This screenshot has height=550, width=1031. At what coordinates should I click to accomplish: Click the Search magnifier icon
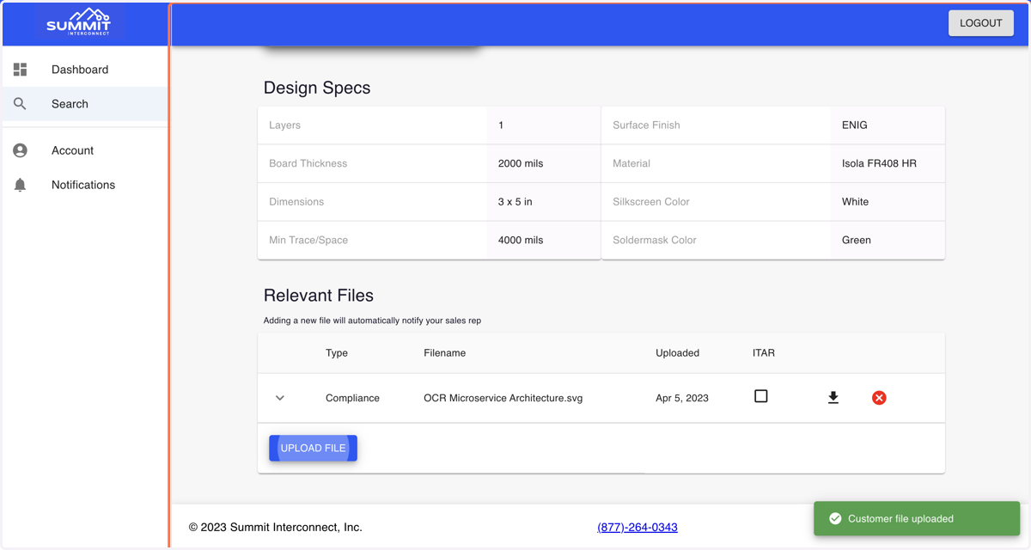click(21, 104)
